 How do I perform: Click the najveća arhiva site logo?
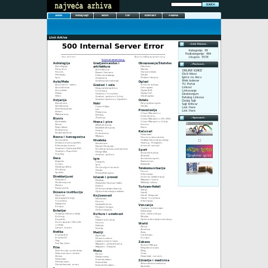83,6
